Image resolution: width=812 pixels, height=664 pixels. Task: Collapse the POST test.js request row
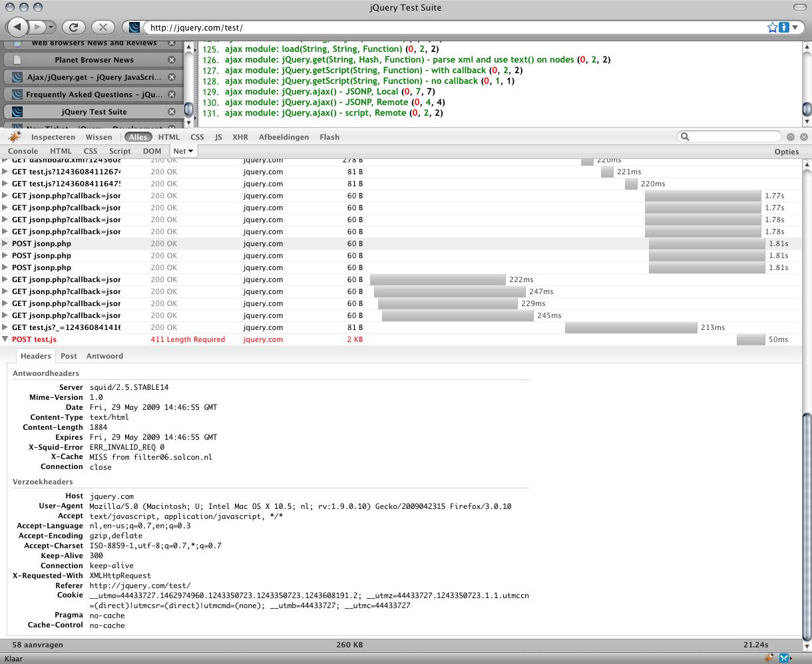[6, 339]
